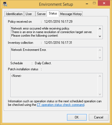The image size is (112, 125).
Task: Switch to the Identification tab
Action: 14,14
